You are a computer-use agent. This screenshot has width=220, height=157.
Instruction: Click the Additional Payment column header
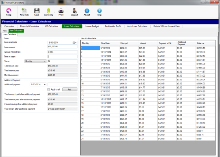pyautogui.click(x=186, y=43)
